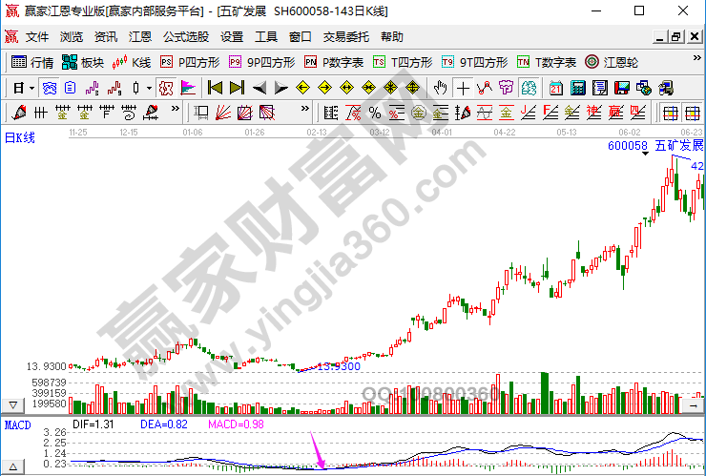Select the J angle lines tool
Screen dimensions: 706x476
click(529, 113)
